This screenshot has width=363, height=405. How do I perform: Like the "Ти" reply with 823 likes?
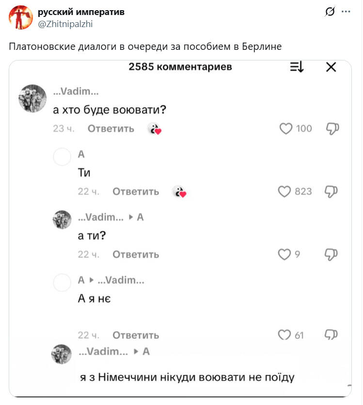tap(284, 192)
